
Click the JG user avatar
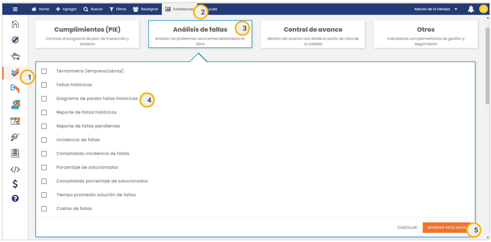483,9
